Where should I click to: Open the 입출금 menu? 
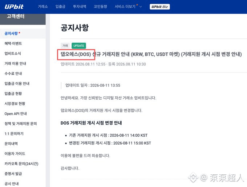coord(60,7)
